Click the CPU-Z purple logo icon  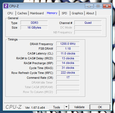[6, 6]
